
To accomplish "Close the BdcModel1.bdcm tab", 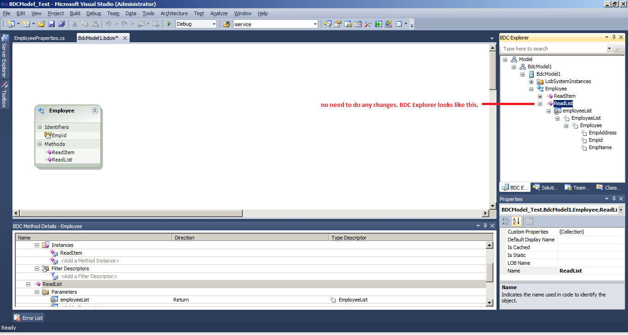I will tap(125, 38).
